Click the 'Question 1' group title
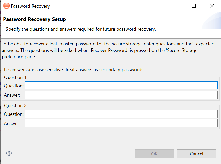This screenshot has width=221, height=164. tap(15, 77)
